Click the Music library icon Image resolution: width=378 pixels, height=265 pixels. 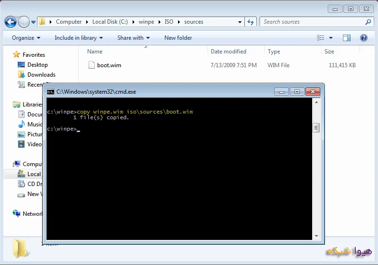tap(21, 124)
